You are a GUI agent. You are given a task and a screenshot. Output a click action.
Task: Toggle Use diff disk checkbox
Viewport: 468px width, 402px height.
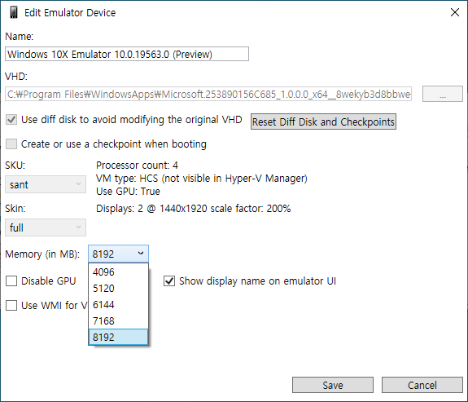(x=11, y=120)
